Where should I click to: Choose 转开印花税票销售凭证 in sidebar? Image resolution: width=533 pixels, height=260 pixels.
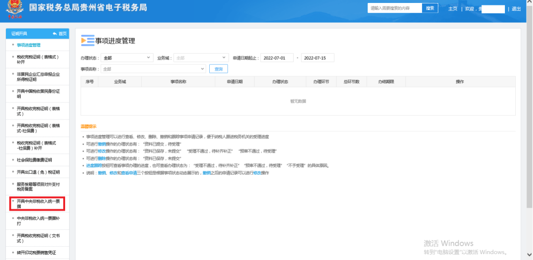(x=36, y=252)
